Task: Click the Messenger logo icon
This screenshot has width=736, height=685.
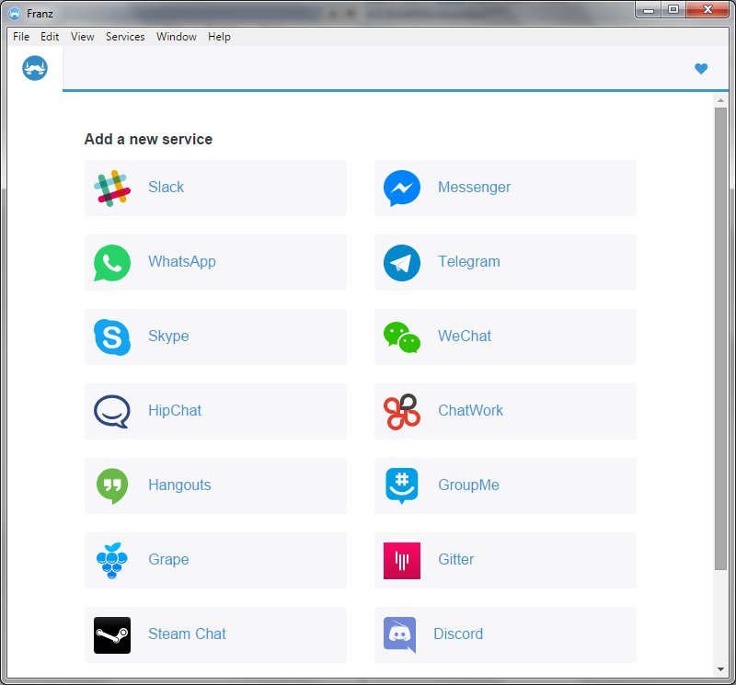Action: 402,188
